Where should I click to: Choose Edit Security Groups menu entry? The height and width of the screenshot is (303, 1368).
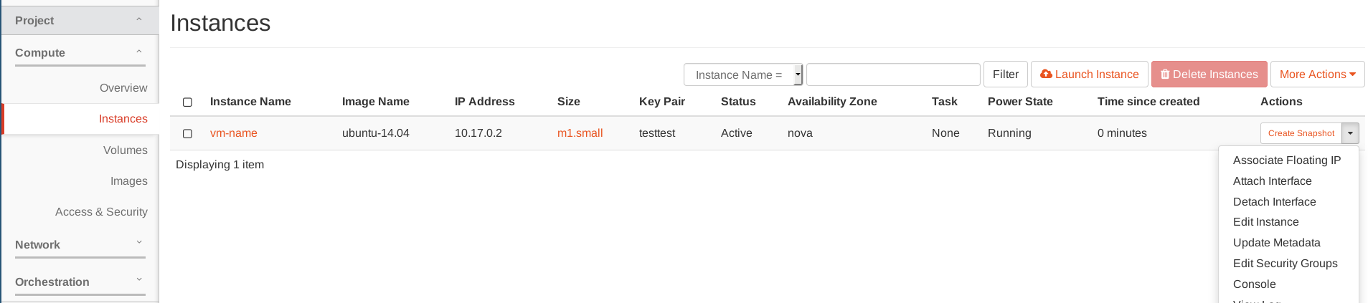(x=1285, y=264)
